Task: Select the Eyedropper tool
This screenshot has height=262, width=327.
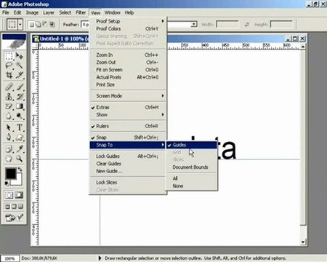Action: coord(20,148)
